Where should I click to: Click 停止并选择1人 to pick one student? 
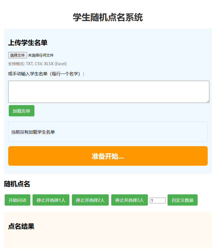(x=51, y=200)
